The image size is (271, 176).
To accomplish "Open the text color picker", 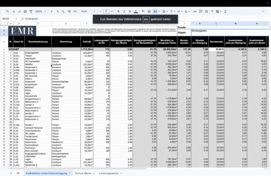I will click(x=135, y=11).
